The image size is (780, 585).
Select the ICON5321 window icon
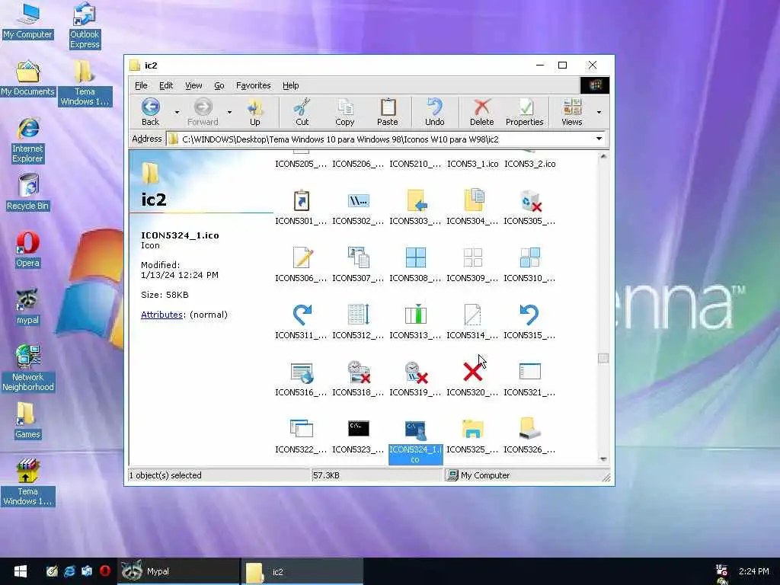(x=530, y=372)
